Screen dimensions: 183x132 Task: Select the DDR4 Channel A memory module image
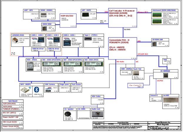coord(157,15)
